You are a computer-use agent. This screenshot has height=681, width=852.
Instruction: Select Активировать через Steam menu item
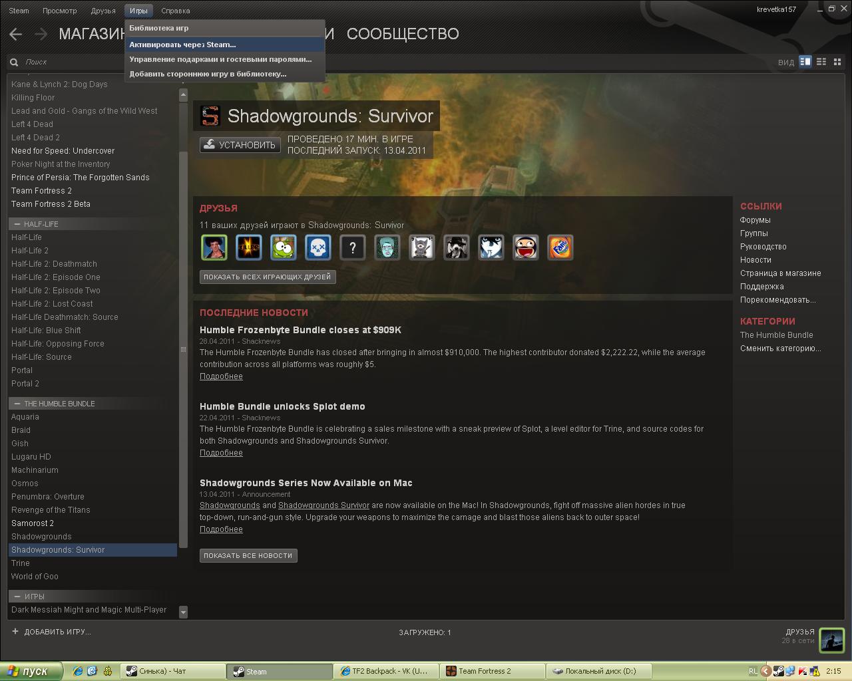tap(224, 45)
